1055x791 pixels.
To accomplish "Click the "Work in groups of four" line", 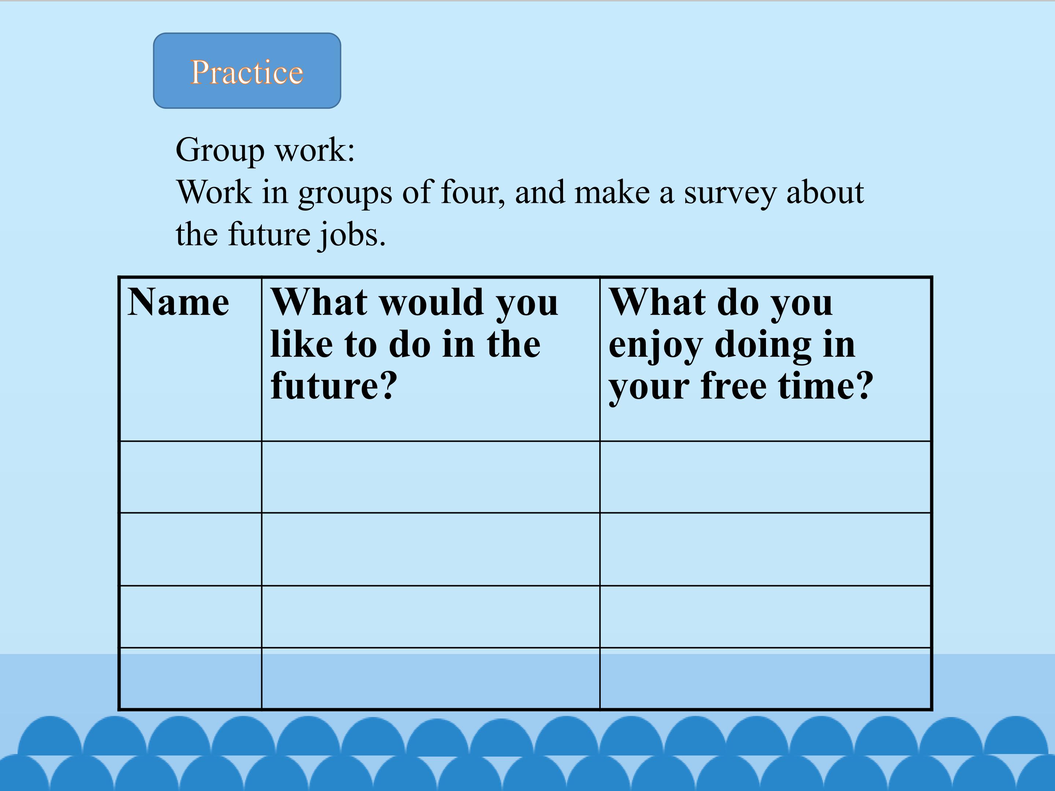I will point(519,192).
